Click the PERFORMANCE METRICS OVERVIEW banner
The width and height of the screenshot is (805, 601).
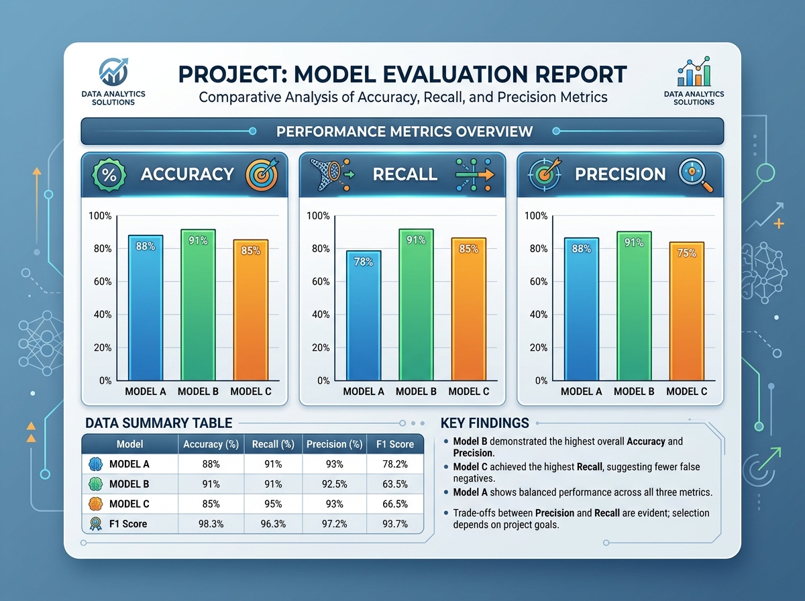click(x=402, y=131)
